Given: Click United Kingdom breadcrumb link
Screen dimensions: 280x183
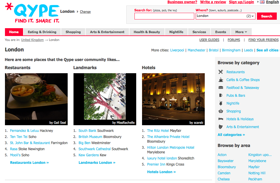Looking at the screenshot, I should coord(32,40).
